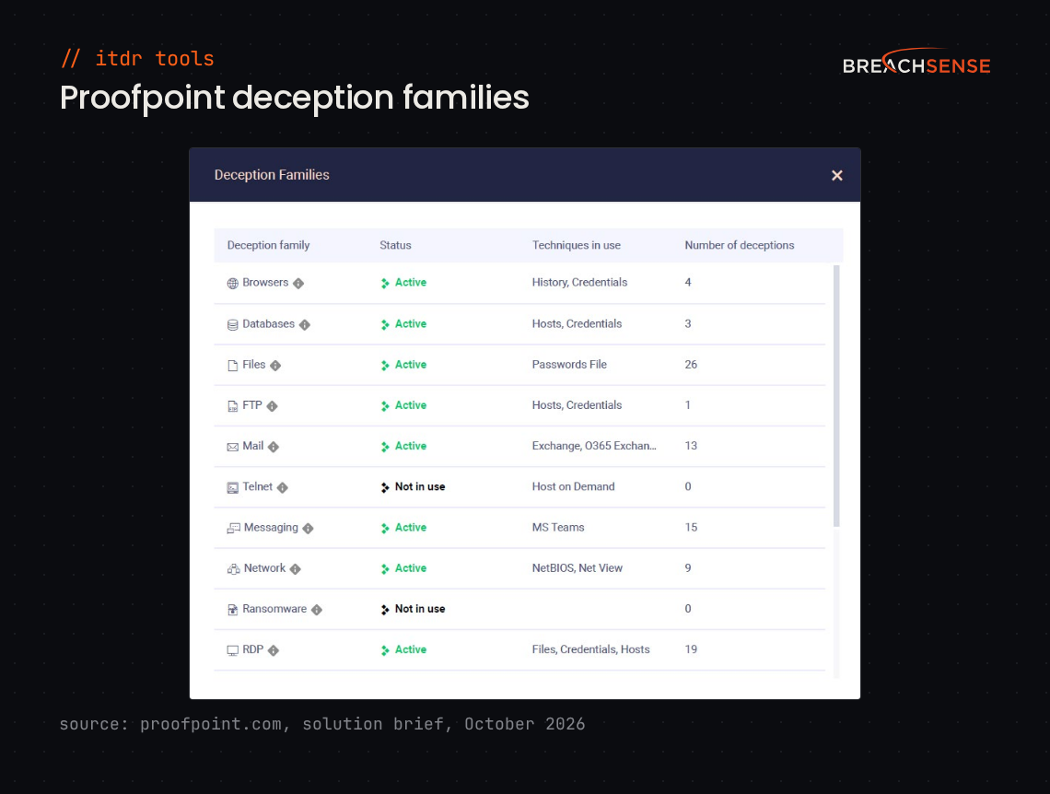Click the History, Credentials techniques cell
The width and height of the screenshot is (1050, 794).
pos(580,283)
